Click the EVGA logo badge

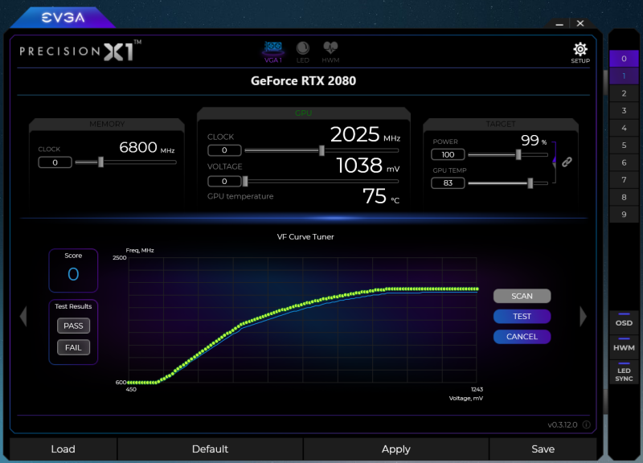(x=63, y=17)
